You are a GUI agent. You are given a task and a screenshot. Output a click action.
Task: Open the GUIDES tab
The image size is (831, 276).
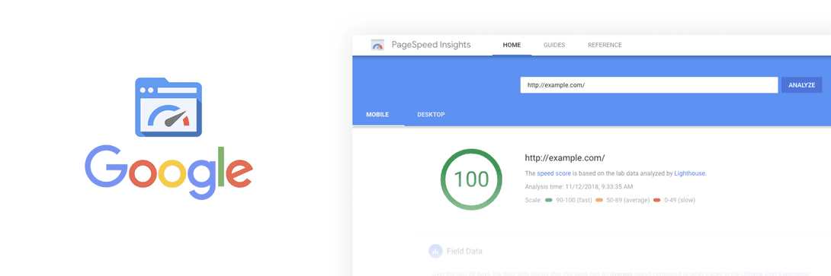pyautogui.click(x=554, y=45)
